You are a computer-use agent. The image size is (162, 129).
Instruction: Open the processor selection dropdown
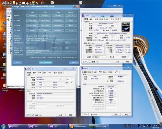[99, 57]
